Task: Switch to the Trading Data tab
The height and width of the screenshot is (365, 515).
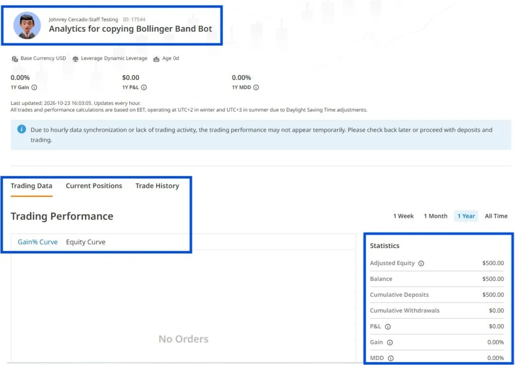Action: (x=32, y=186)
